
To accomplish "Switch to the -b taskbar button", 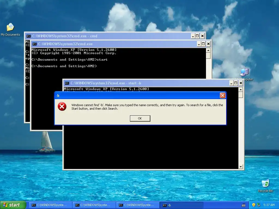I will coord(181,205).
